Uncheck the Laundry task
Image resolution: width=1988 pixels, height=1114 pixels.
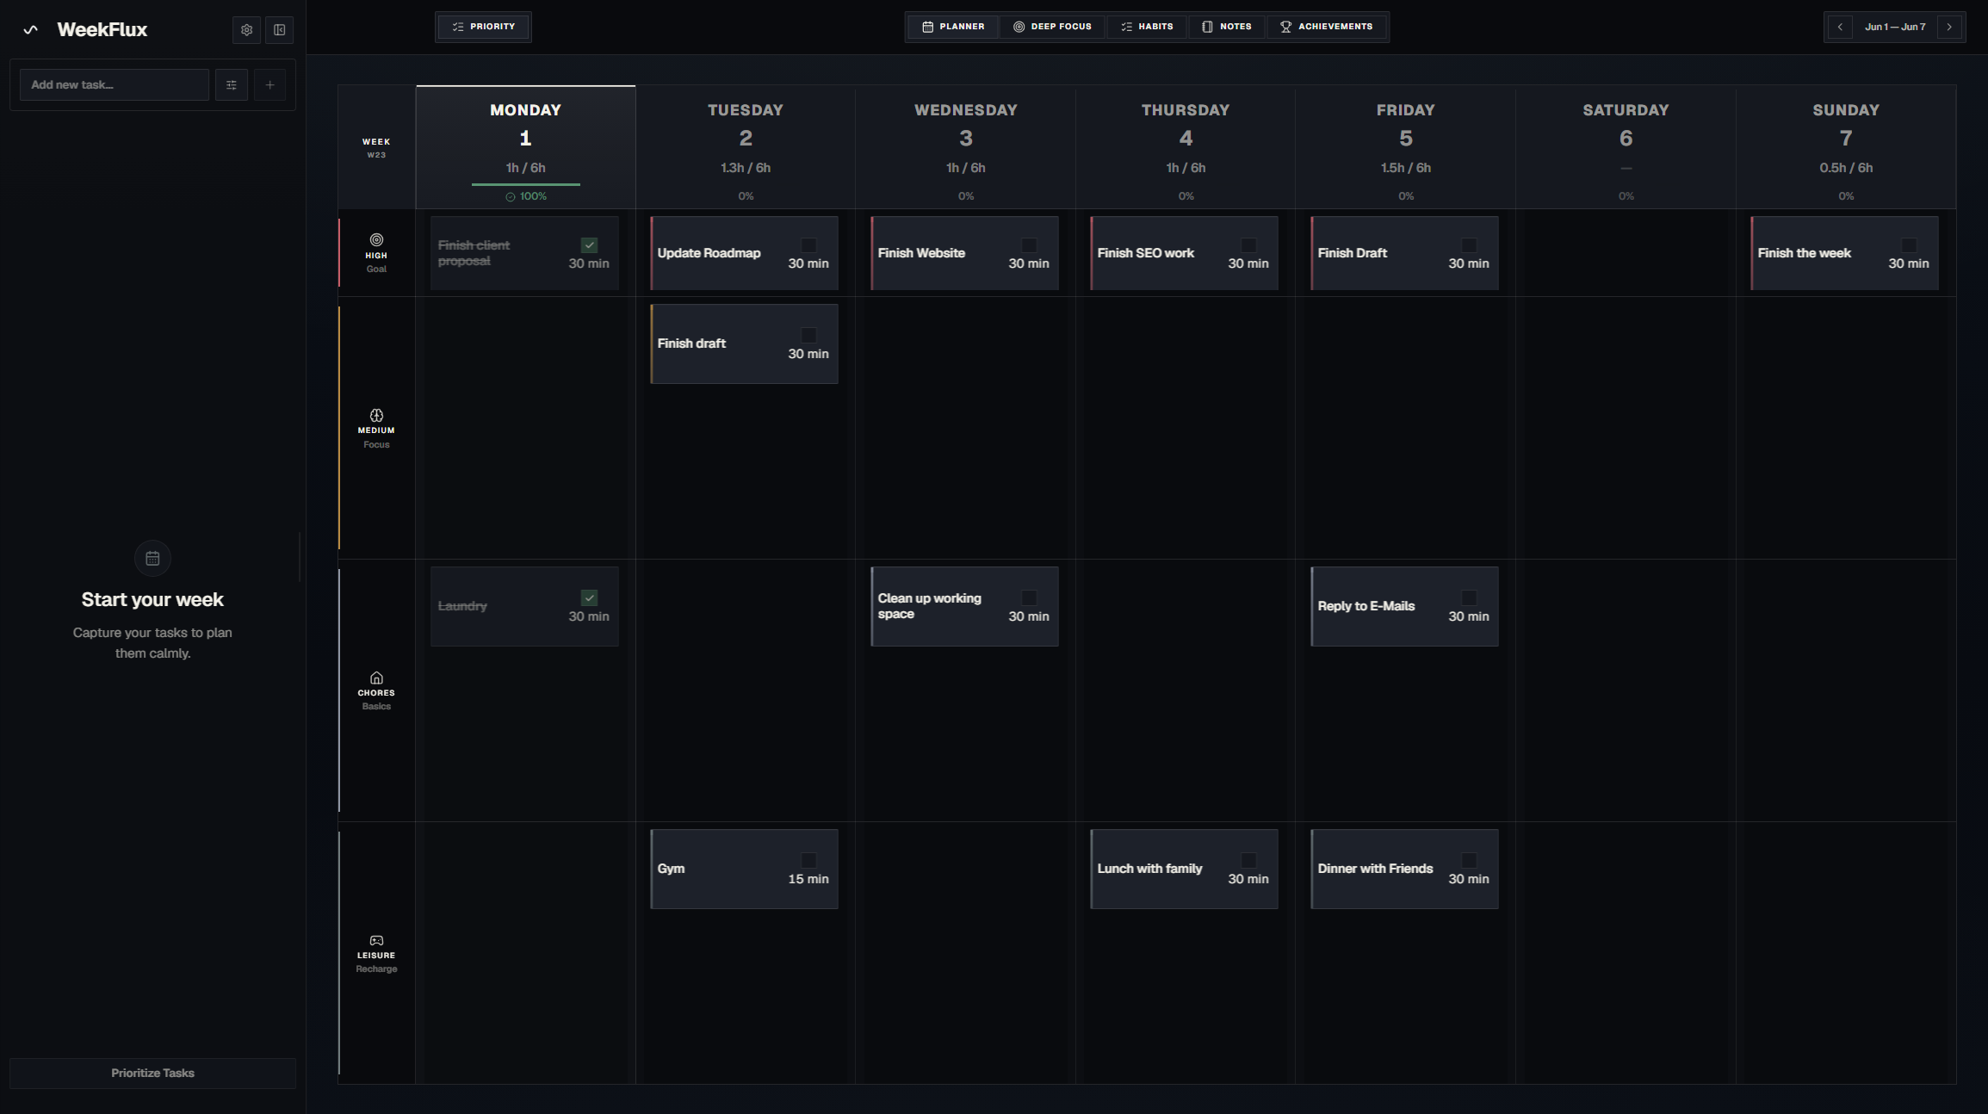[589, 597]
